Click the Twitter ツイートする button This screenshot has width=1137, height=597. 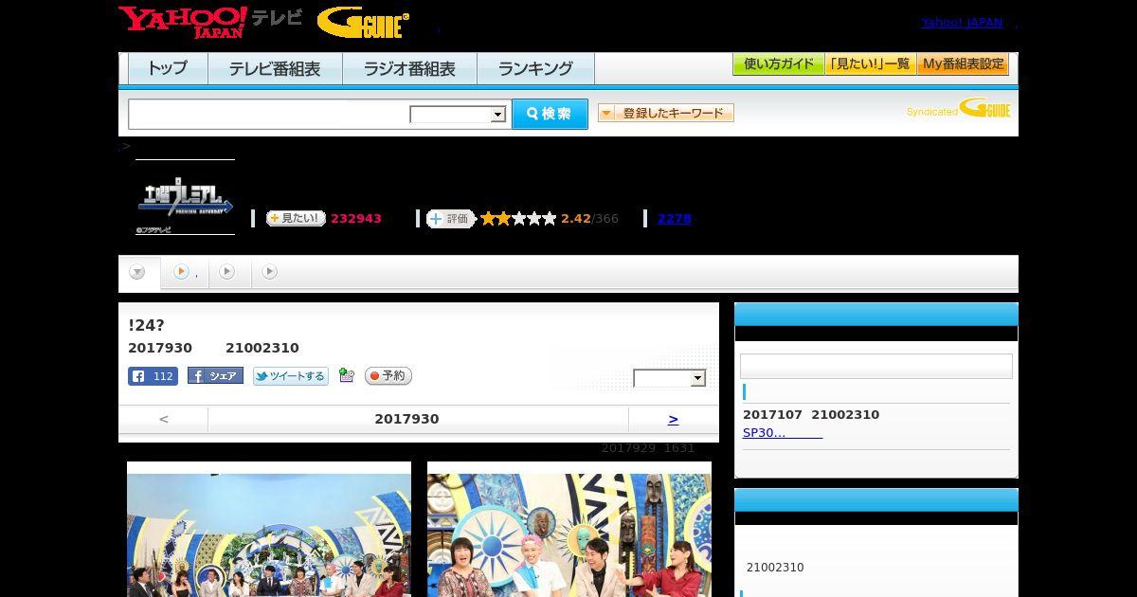291,376
